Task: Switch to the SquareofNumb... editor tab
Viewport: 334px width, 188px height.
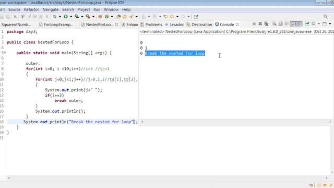Action: (x=16, y=25)
